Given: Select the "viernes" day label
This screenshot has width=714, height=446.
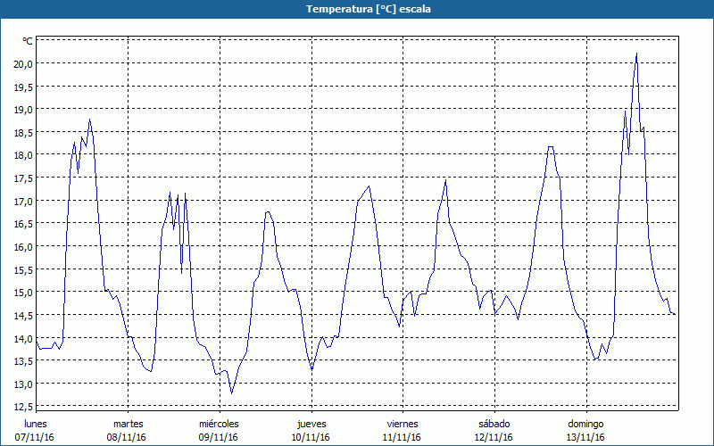Looking at the screenshot, I should coord(402,423).
